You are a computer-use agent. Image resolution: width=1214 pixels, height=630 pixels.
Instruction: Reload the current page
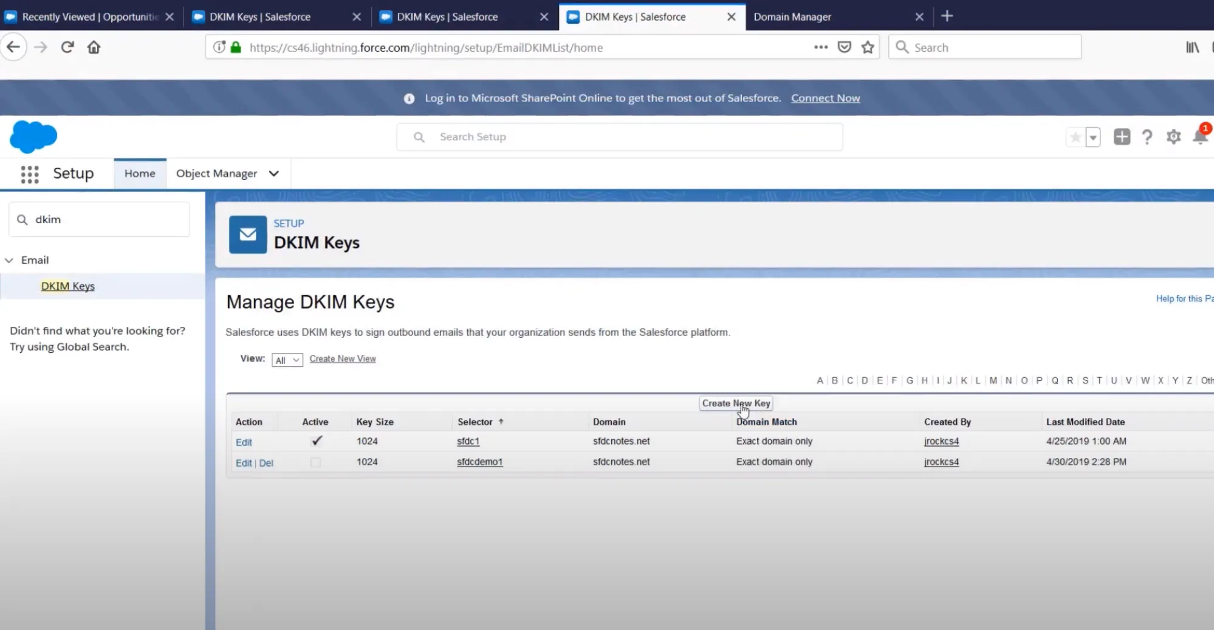click(x=67, y=47)
